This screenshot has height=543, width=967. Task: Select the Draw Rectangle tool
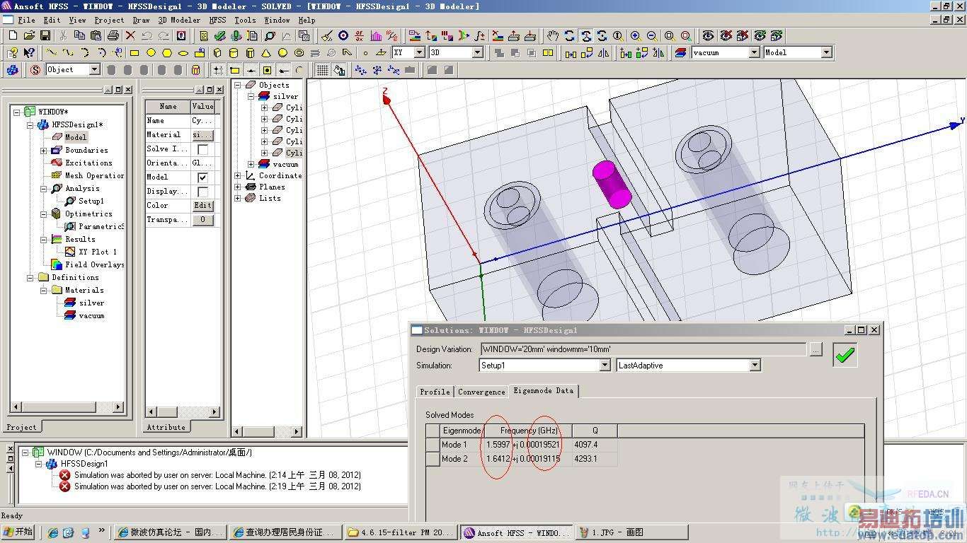135,52
